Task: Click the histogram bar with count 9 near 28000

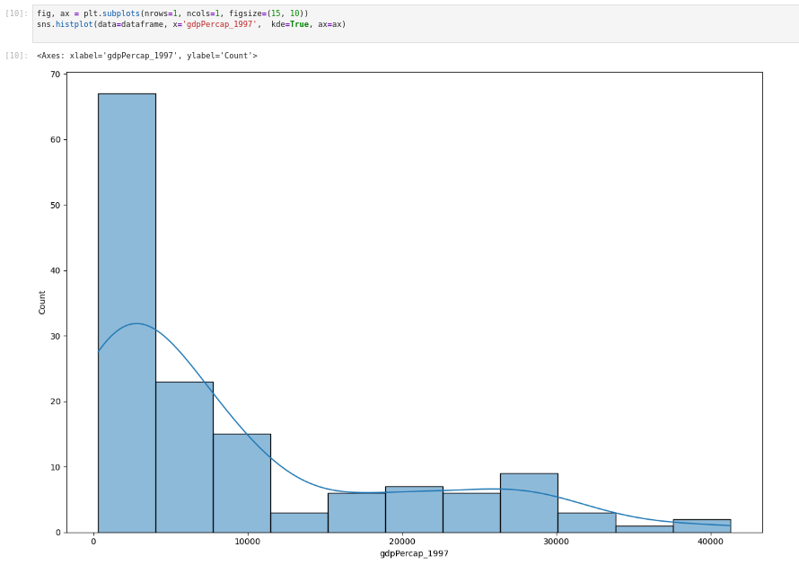Action: coord(529,503)
